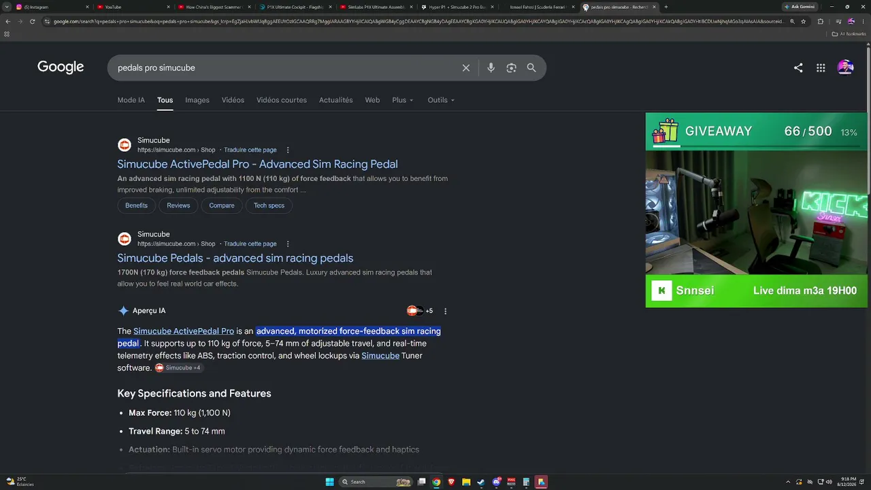This screenshot has width=871, height=490.
Task: Select the Vidéos search tab
Action: (x=233, y=100)
